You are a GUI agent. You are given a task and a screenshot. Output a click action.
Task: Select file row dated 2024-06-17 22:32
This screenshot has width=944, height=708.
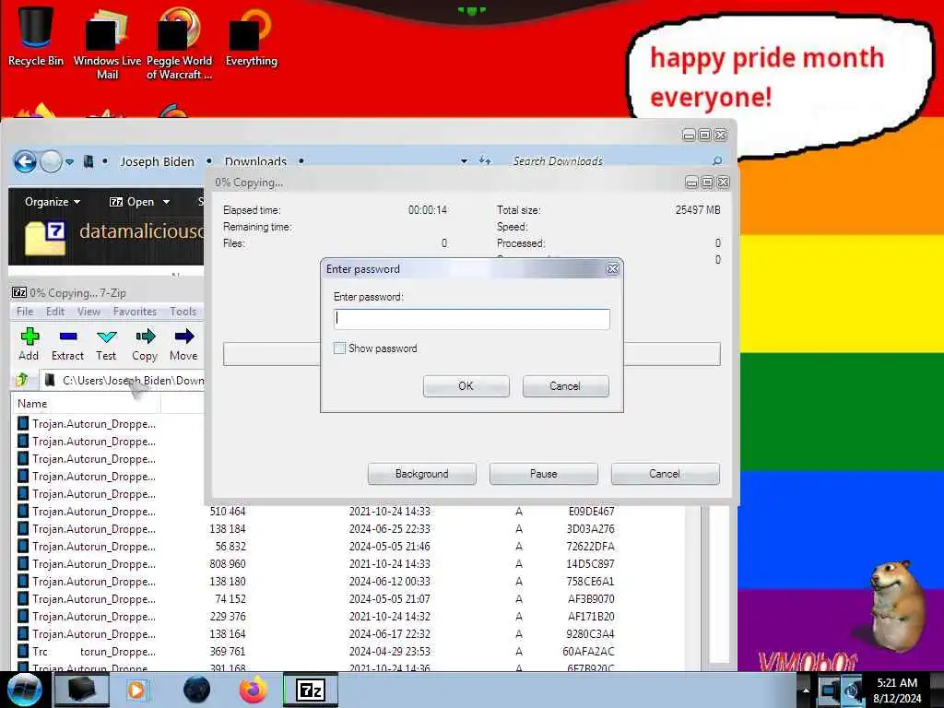pos(349,633)
